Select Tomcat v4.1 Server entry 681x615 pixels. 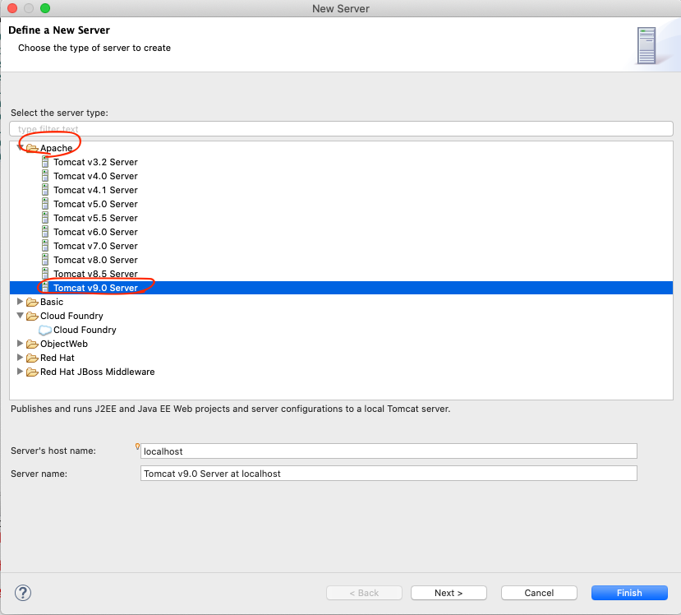pyautogui.click(x=95, y=190)
